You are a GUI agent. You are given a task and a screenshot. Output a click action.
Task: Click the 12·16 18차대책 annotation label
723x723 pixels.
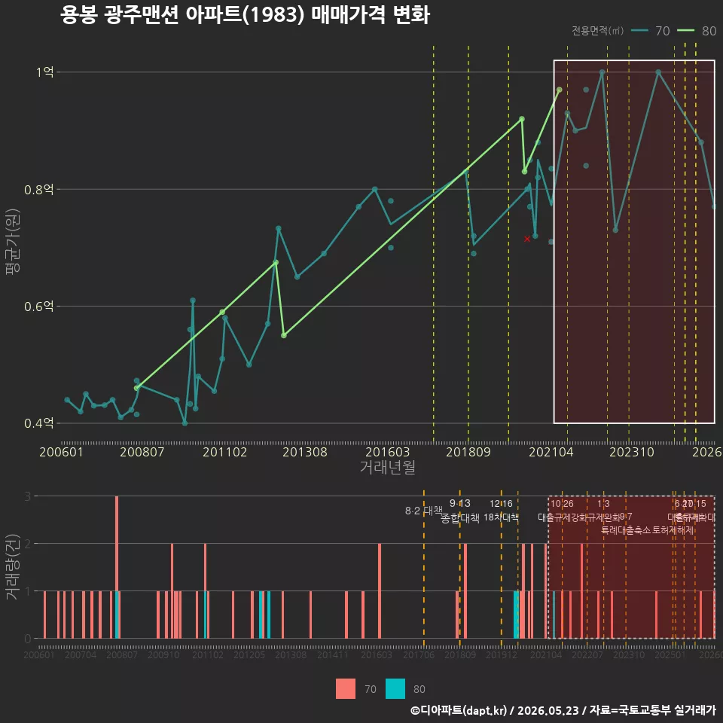502,511
